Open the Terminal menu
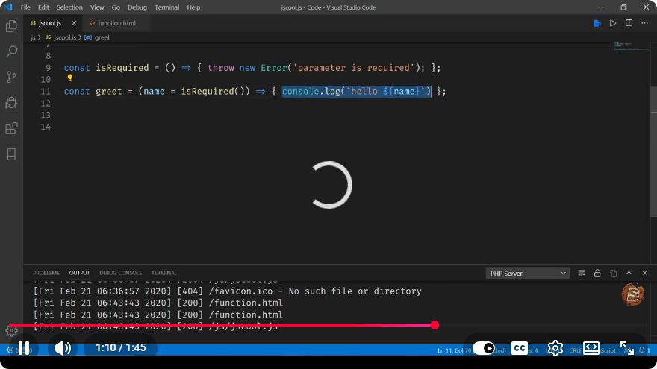Viewport: 657px width, 369px height. point(167,7)
